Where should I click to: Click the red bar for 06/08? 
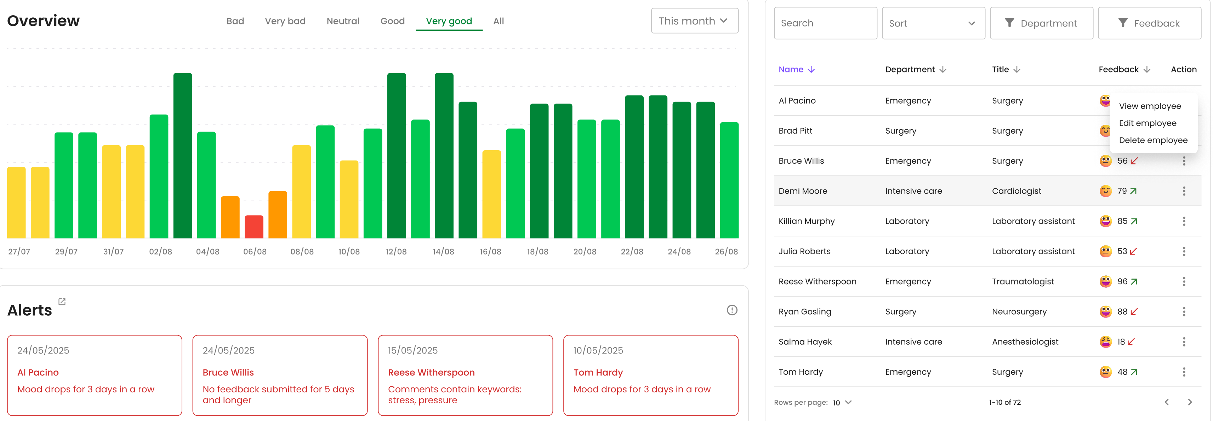tap(254, 227)
